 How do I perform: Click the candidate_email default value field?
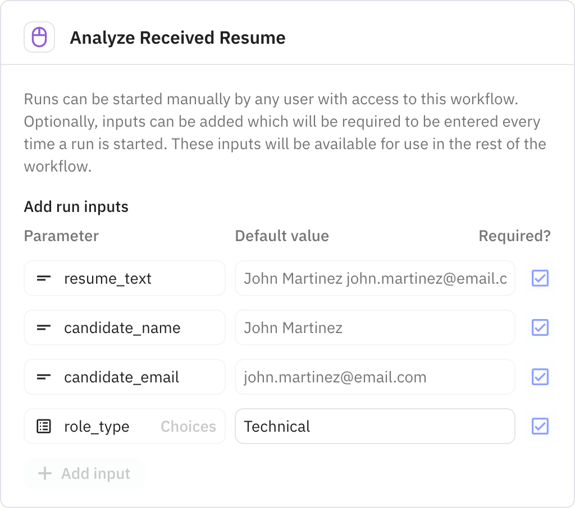[x=375, y=377]
